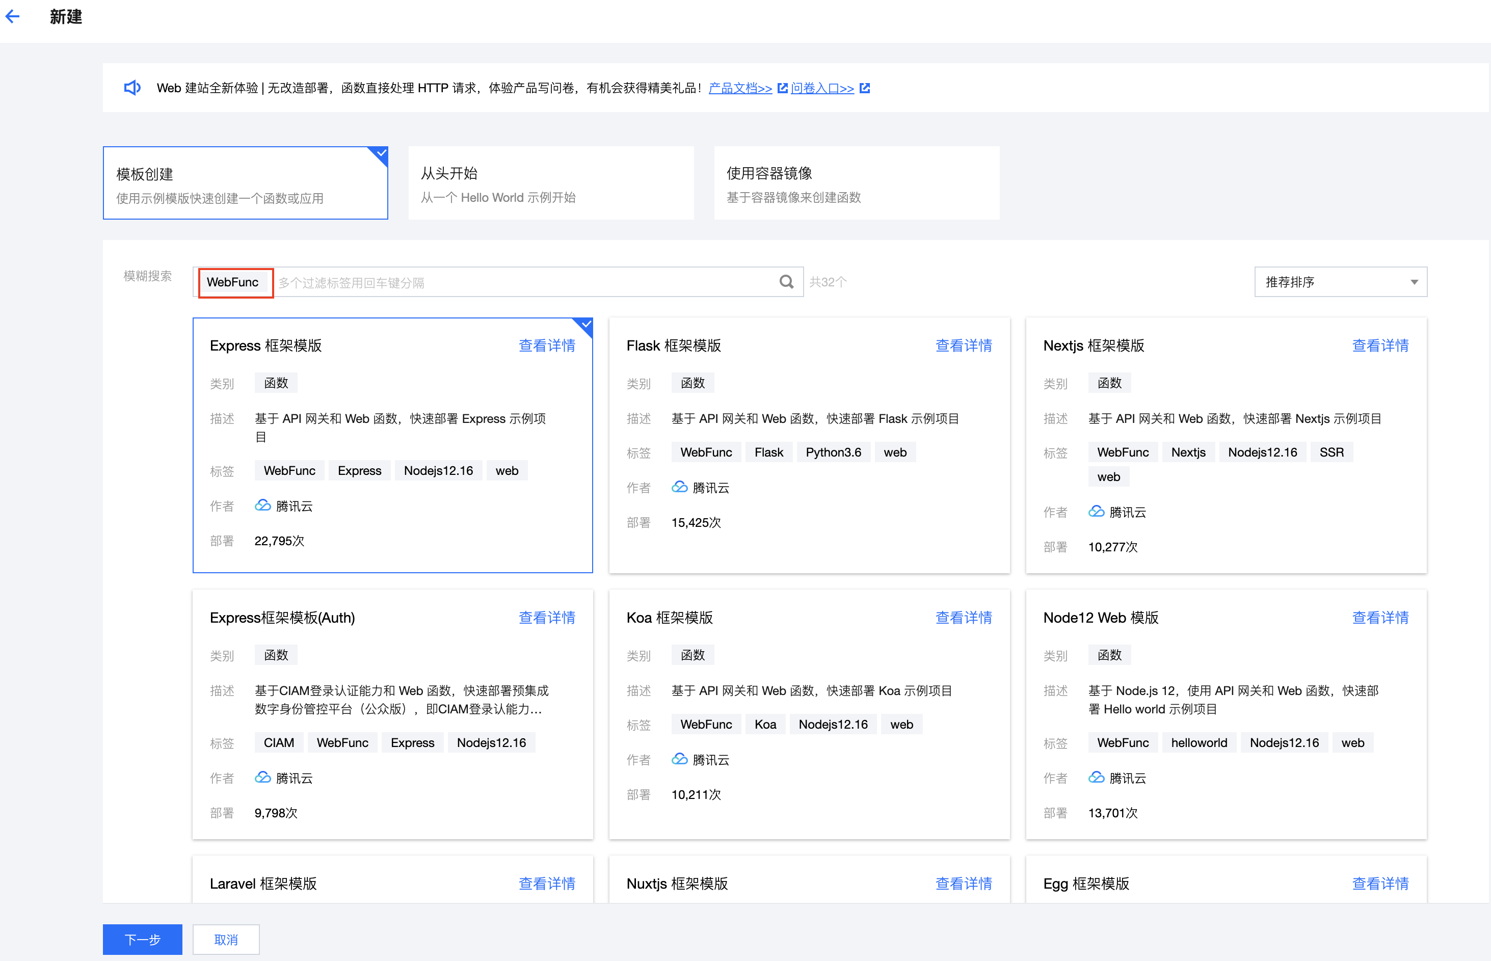Select the 从头开始 creation option

click(551, 183)
